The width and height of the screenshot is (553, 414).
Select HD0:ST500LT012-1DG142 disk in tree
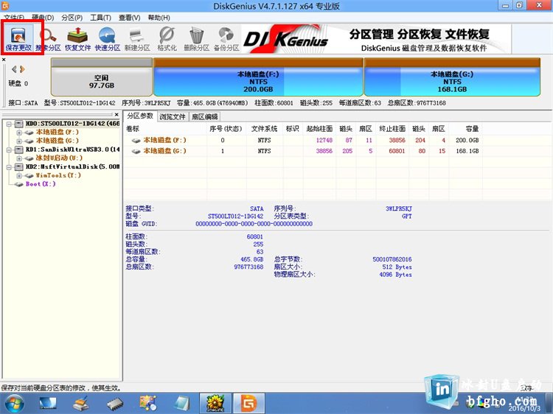73,124
